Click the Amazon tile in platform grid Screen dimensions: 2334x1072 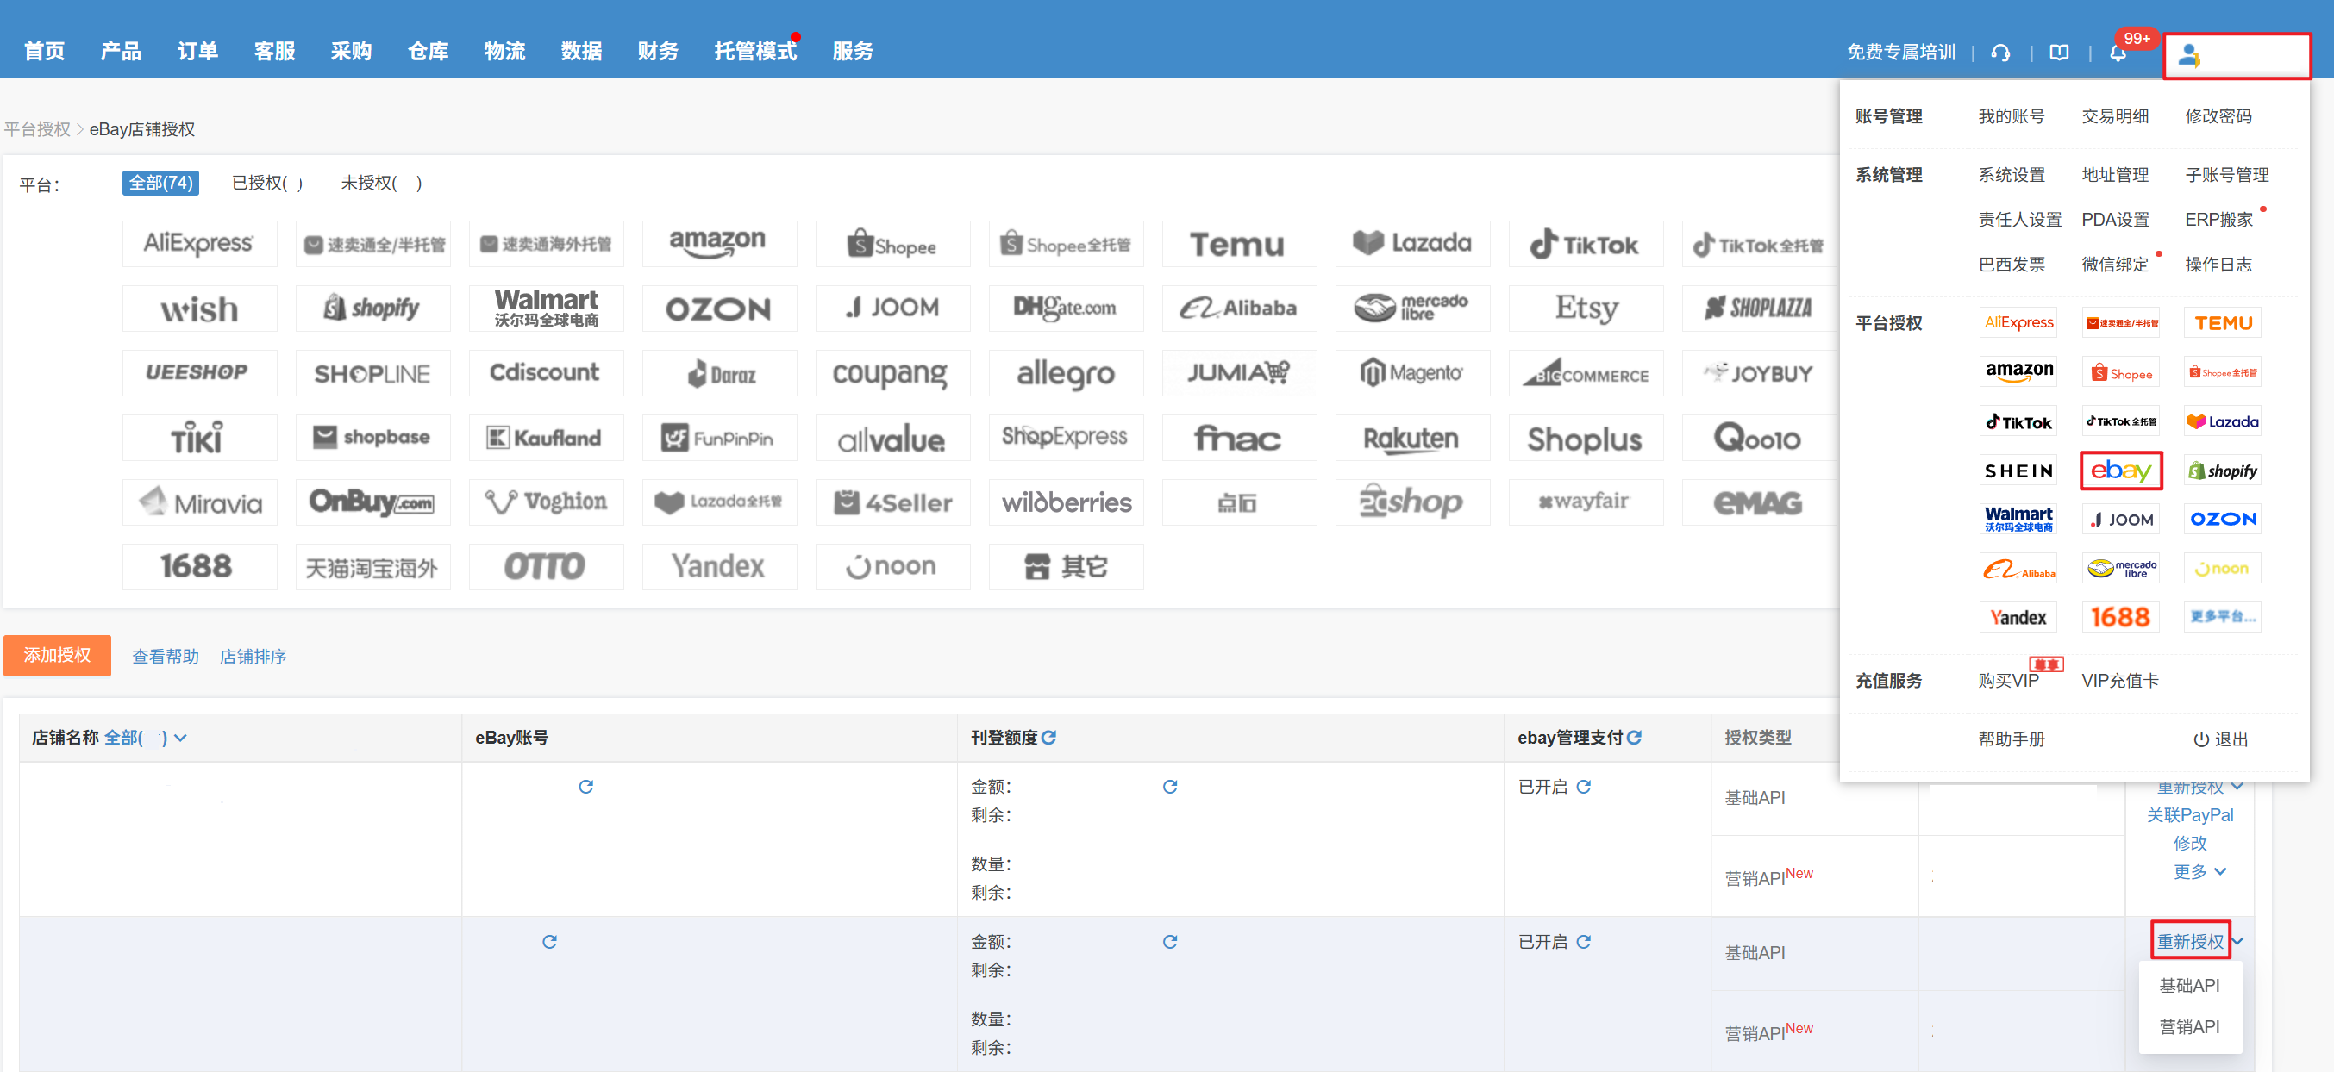(x=718, y=244)
